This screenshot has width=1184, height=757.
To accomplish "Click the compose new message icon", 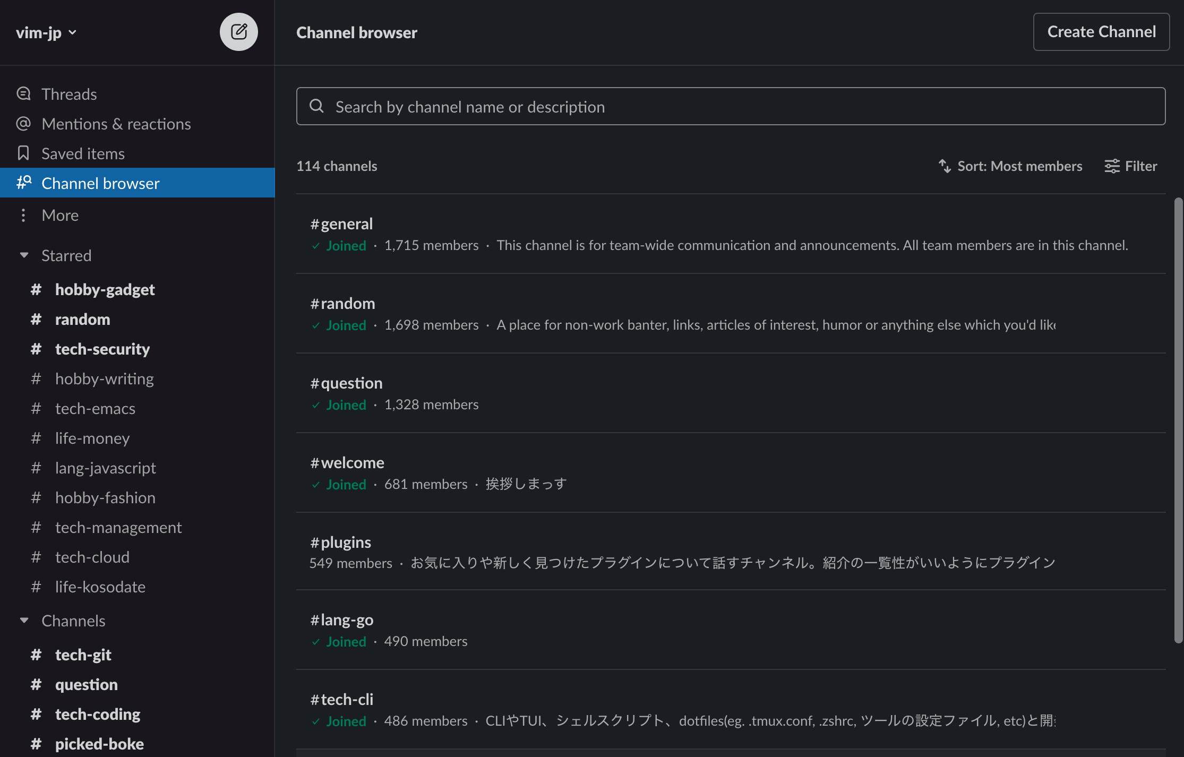I will 239,32.
